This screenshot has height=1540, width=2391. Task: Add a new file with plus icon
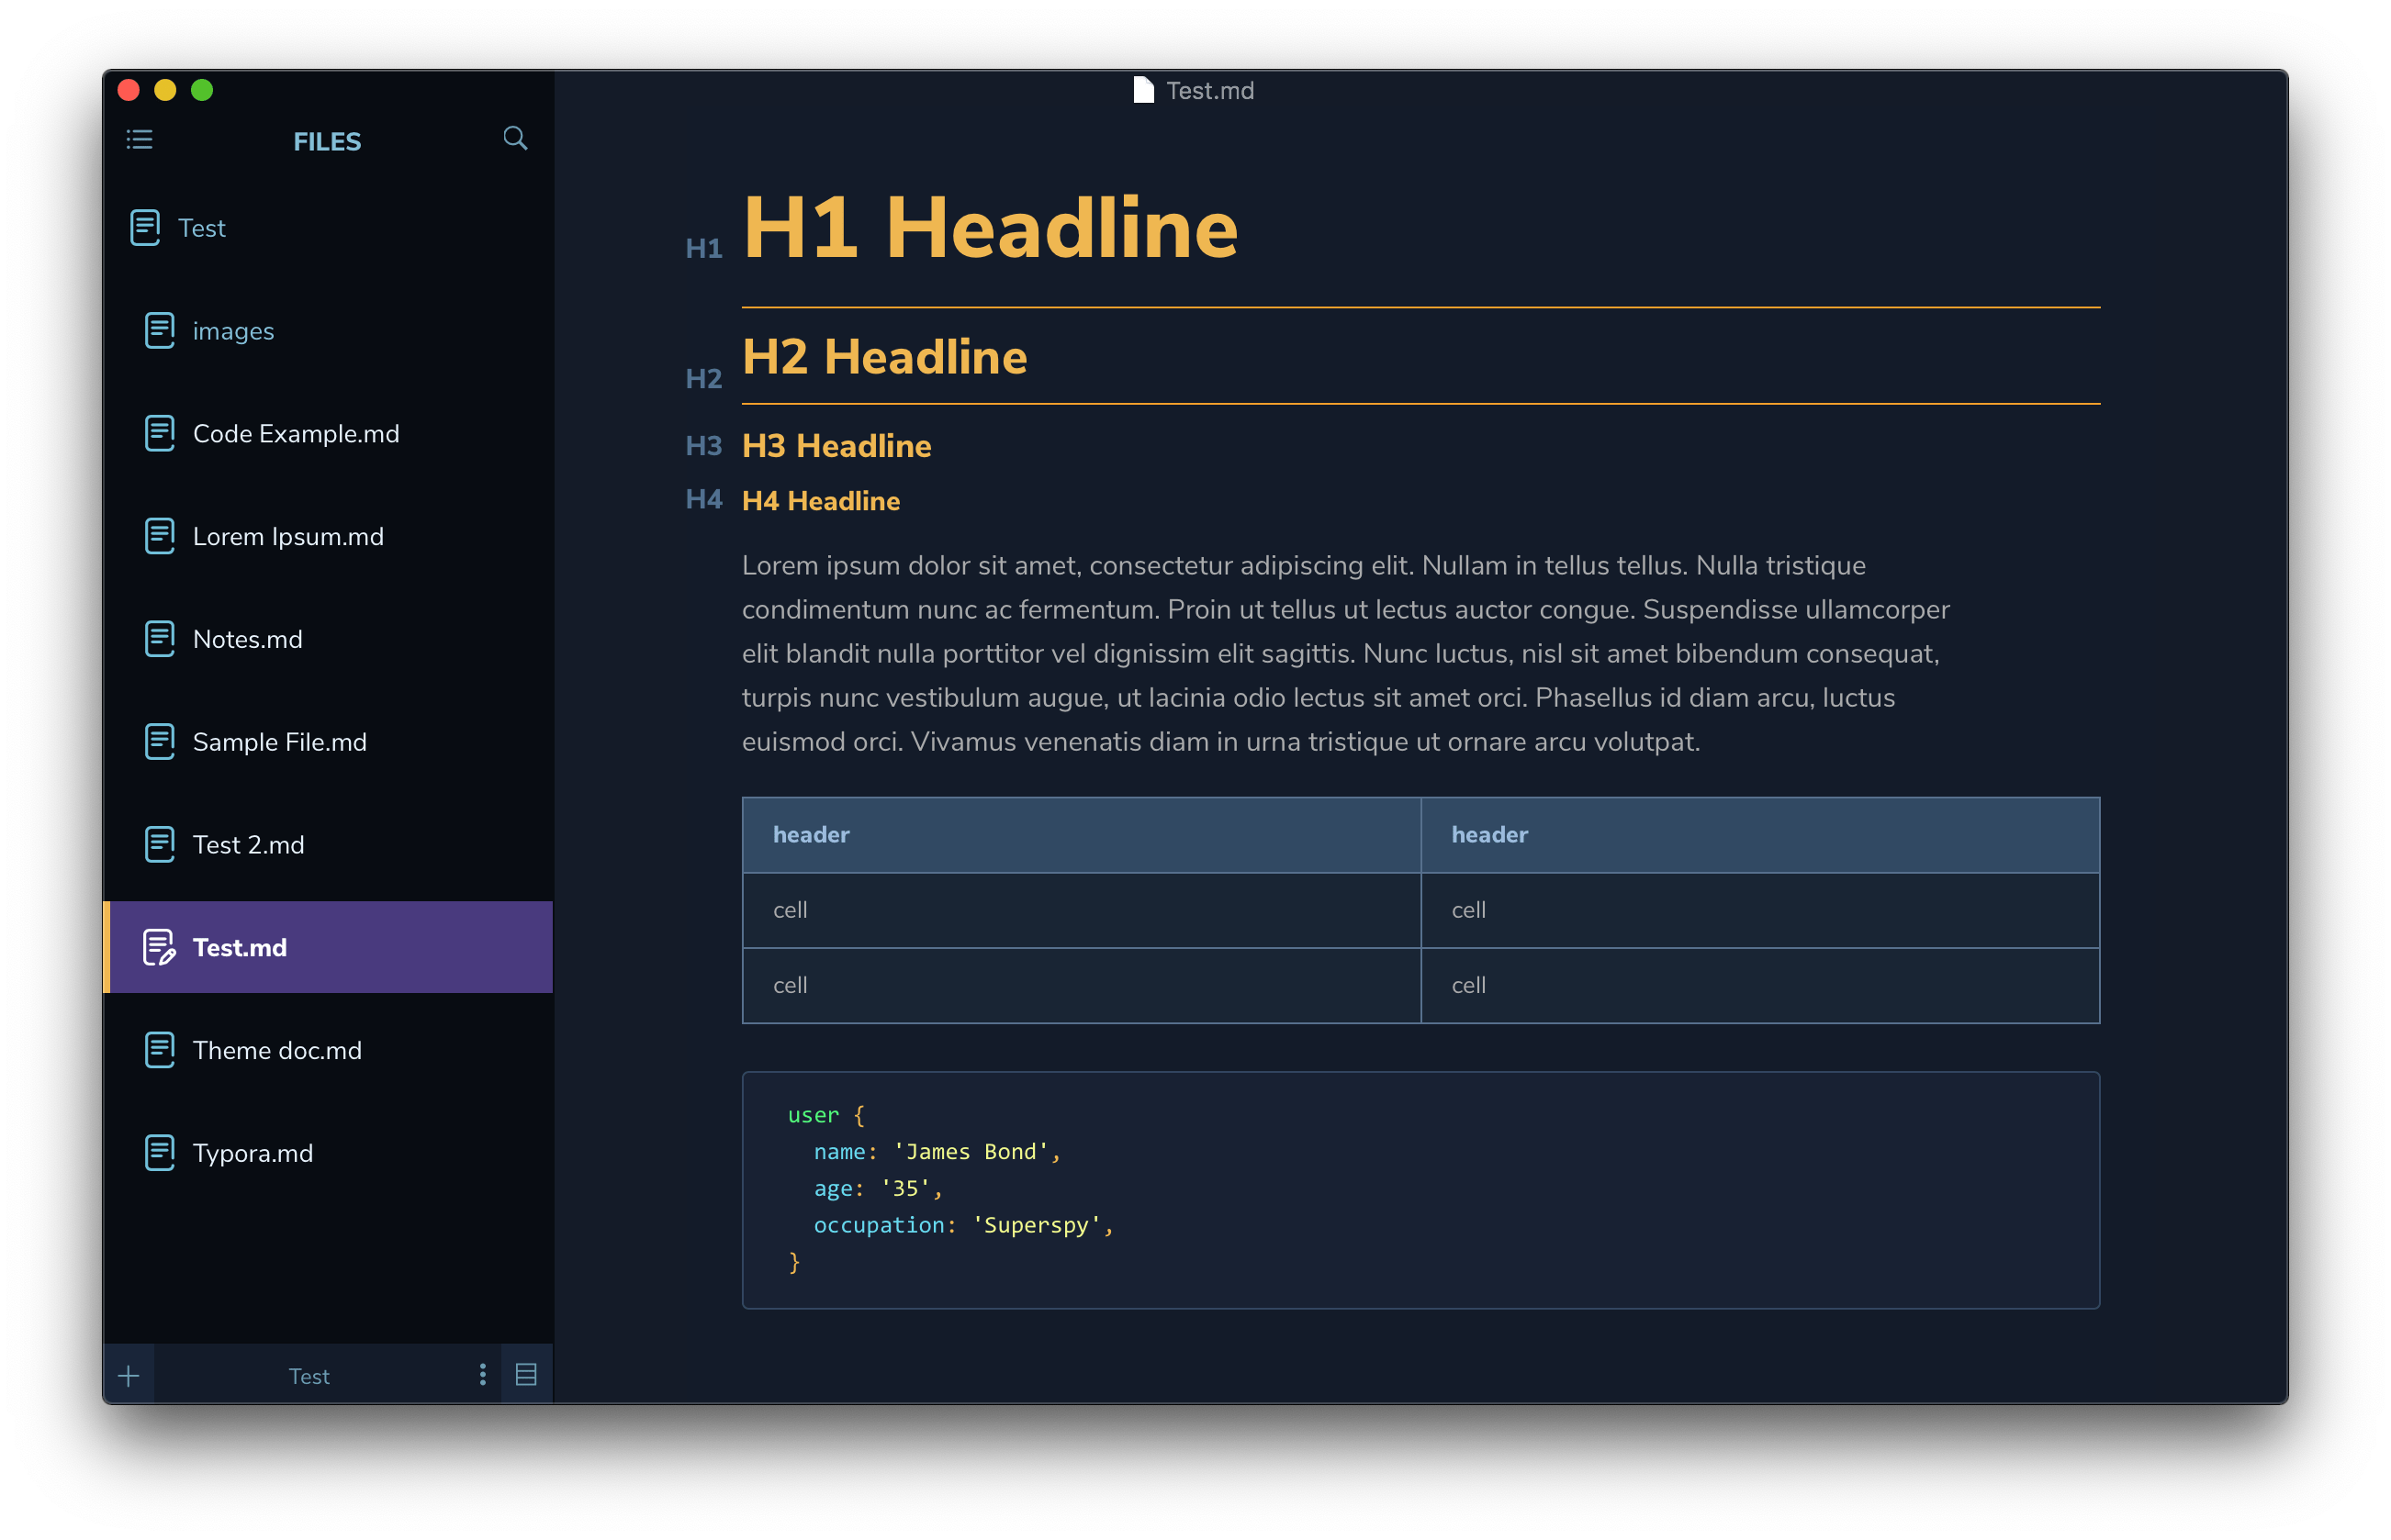click(x=129, y=1376)
